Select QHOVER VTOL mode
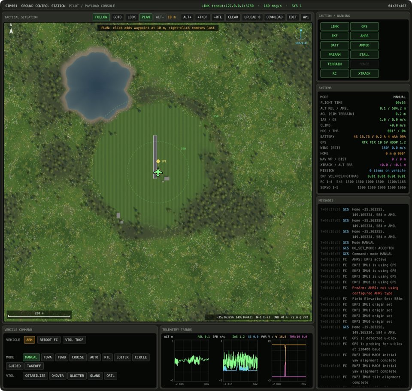This screenshot has width=412, height=391. (x=58, y=376)
